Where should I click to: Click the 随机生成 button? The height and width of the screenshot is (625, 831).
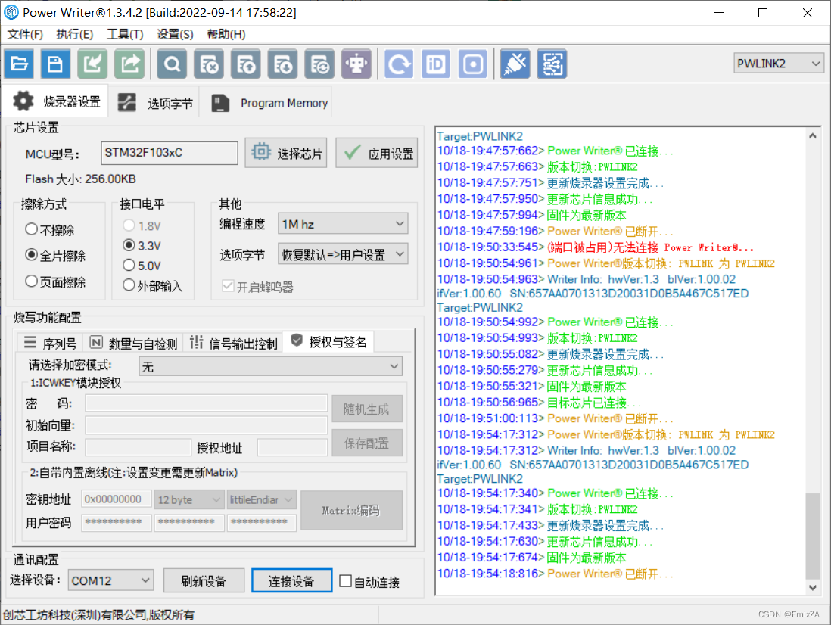coord(367,409)
